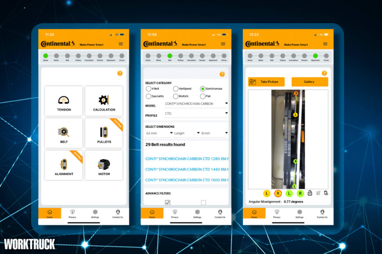The width and height of the screenshot is (382, 254).
Task: Check the empty Advance Filters checkbox
Action: (x=204, y=202)
